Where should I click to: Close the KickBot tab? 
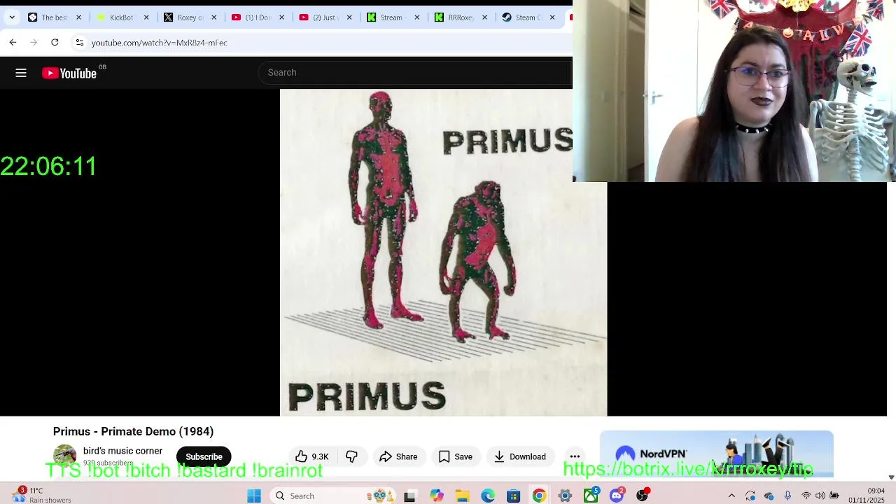[x=146, y=17]
